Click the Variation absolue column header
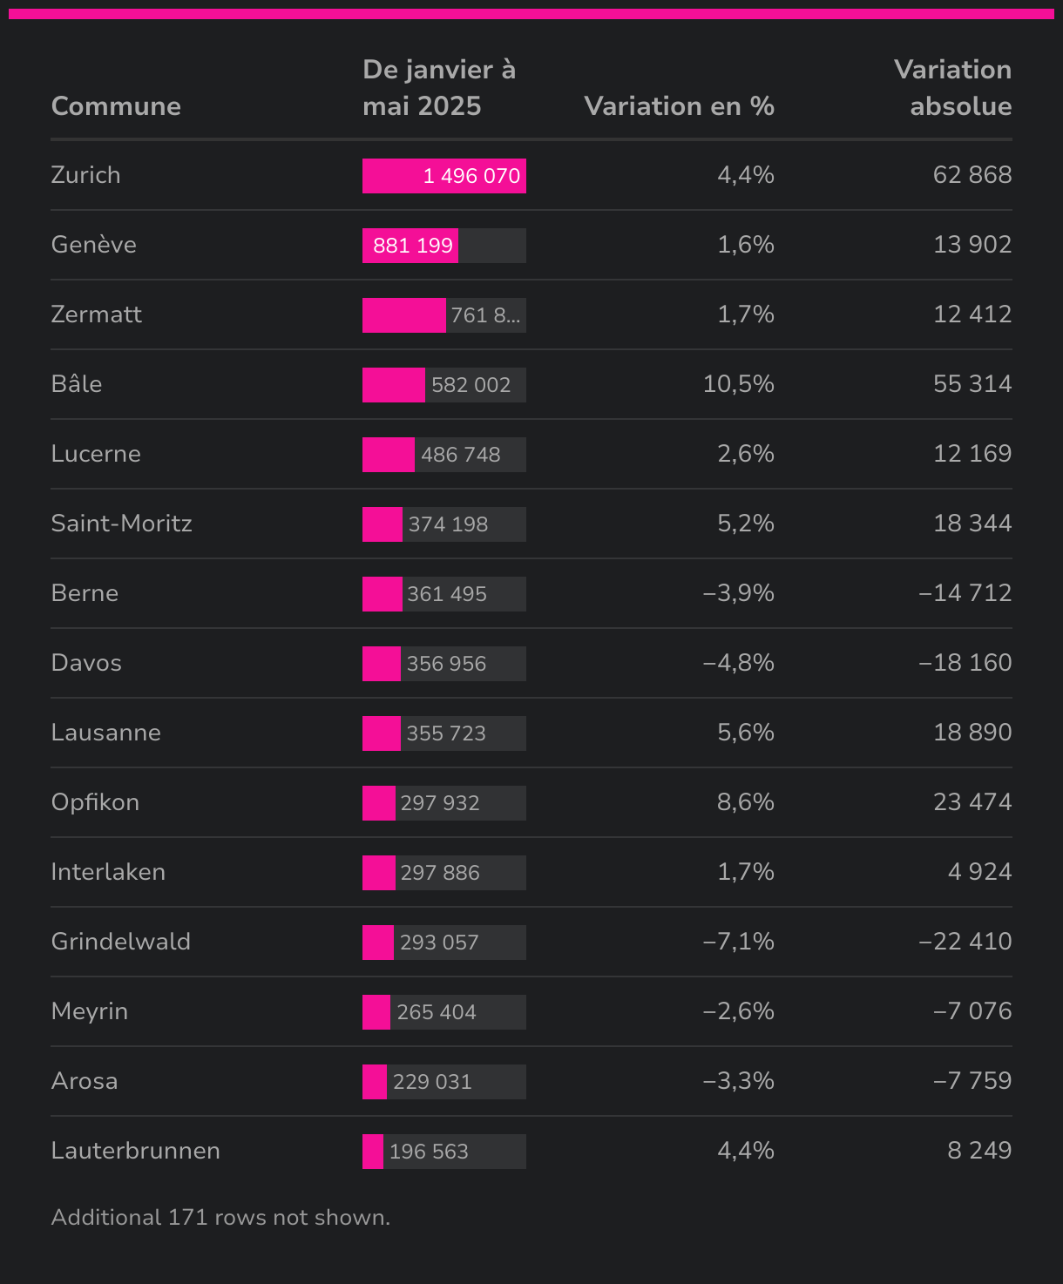This screenshot has width=1063, height=1284. [953, 88]
